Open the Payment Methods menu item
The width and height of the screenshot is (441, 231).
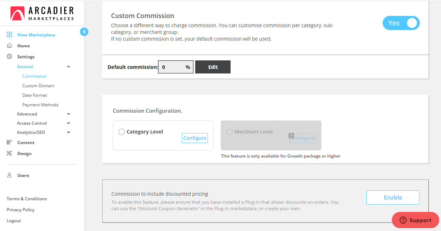coord(40,105)
